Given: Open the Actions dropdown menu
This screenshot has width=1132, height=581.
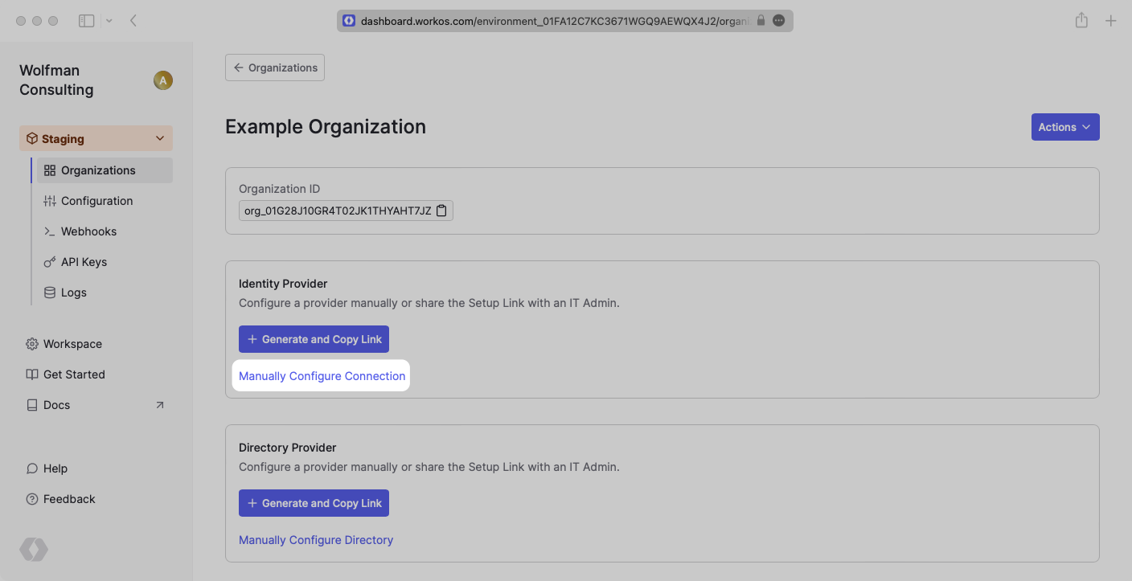Looking at the screenshot, I should click(x=1064, y=127).
